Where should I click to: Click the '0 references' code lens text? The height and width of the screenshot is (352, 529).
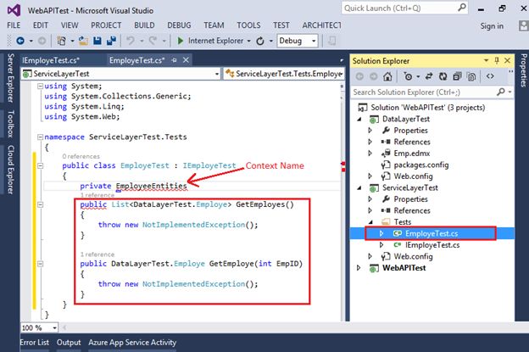[81, 156]
